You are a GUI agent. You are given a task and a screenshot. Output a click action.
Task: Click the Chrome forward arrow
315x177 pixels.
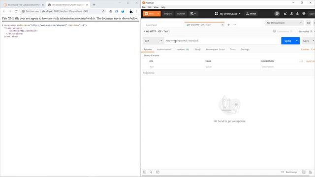pyautogui.click(x=10, y=11)
